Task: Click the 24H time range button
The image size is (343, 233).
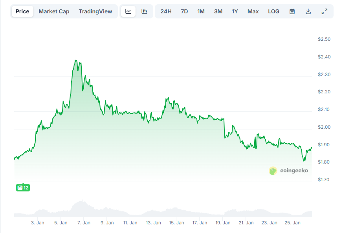Action: 166,11
